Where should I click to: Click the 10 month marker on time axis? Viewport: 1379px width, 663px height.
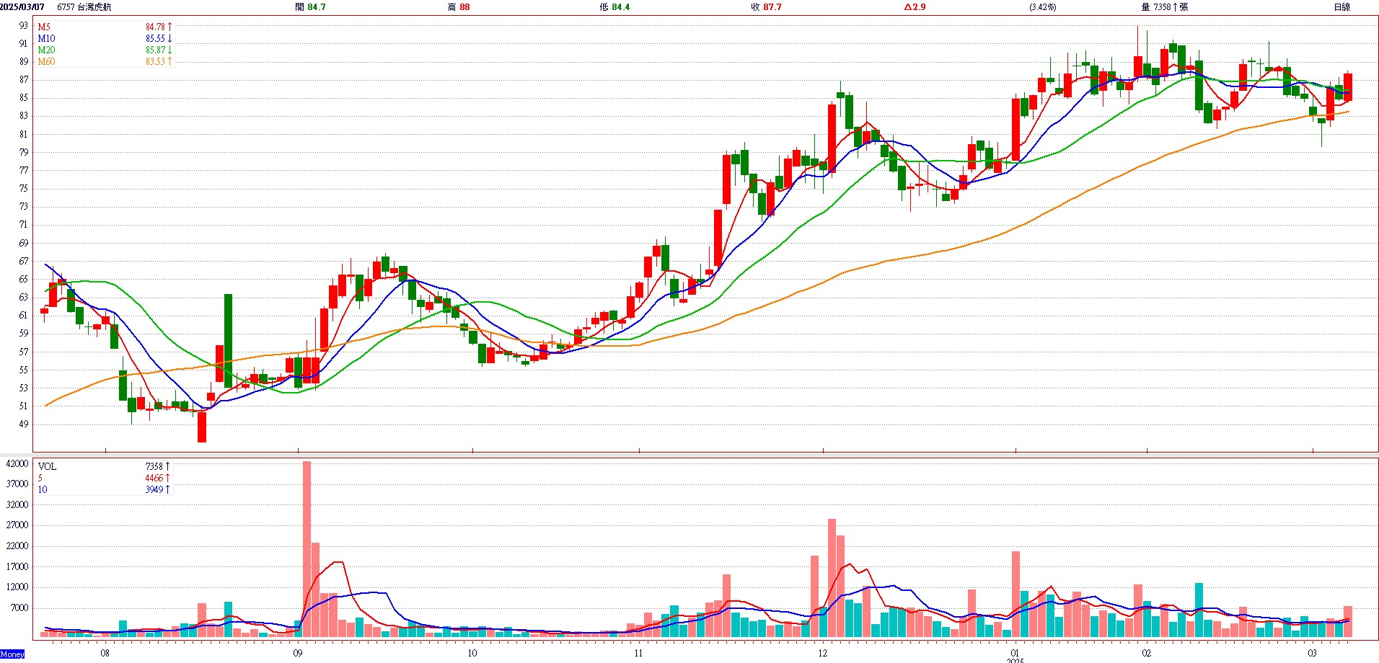click(x=472, y=653)
